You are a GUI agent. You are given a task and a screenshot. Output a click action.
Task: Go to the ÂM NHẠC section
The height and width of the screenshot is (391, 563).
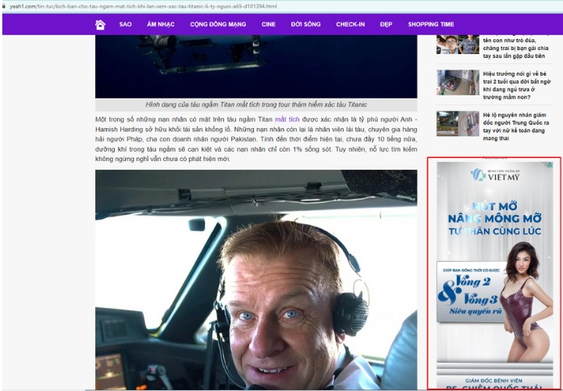[x=160, y=24]
